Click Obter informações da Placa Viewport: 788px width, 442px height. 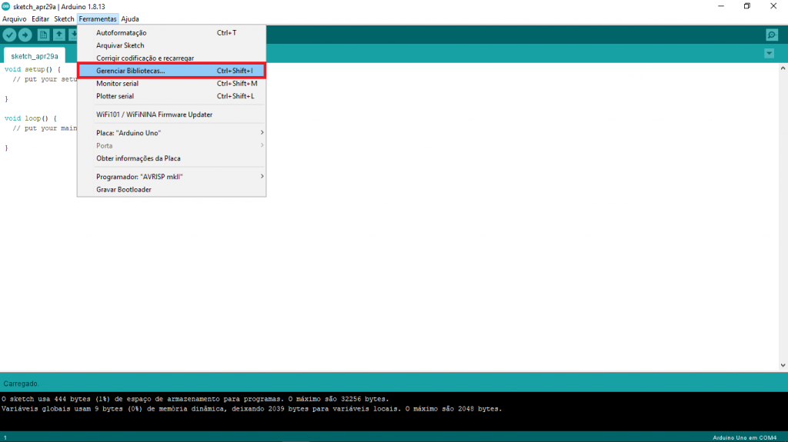click(139, 158)
